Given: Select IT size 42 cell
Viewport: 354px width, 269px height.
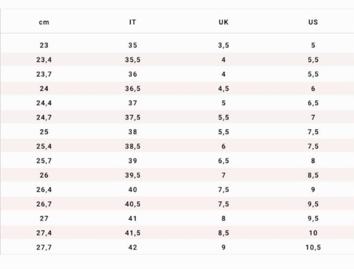Looking at the screenshot, I should coord(133,248).
